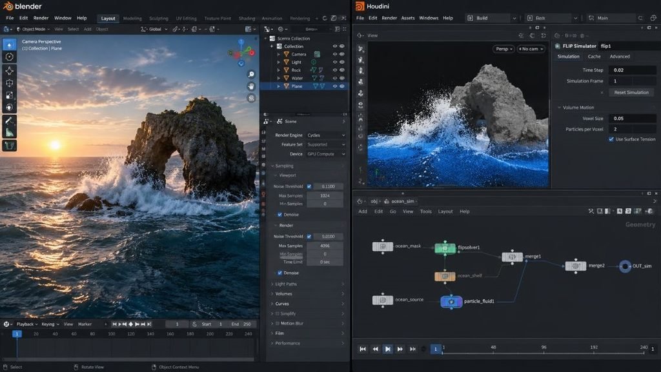Select the orange ocean_shelf node
Viewport: 661px width, 372px height.
(445, 276)
